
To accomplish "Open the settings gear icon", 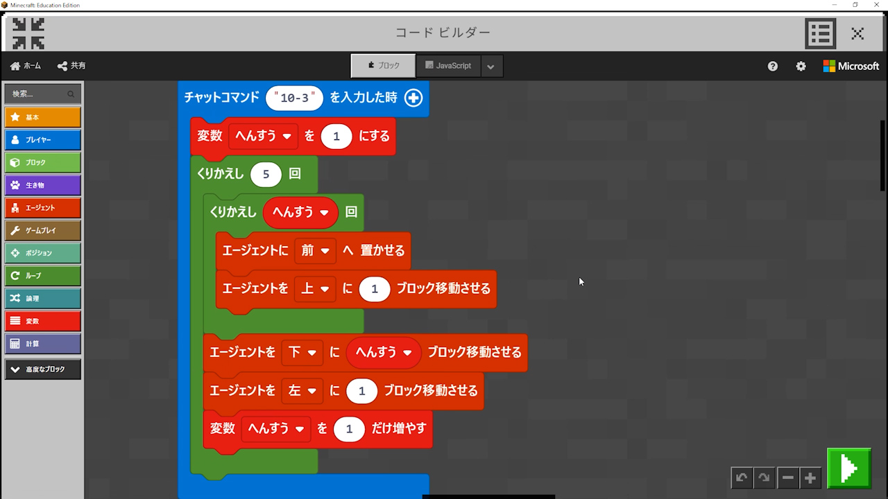I will (801, 66).
